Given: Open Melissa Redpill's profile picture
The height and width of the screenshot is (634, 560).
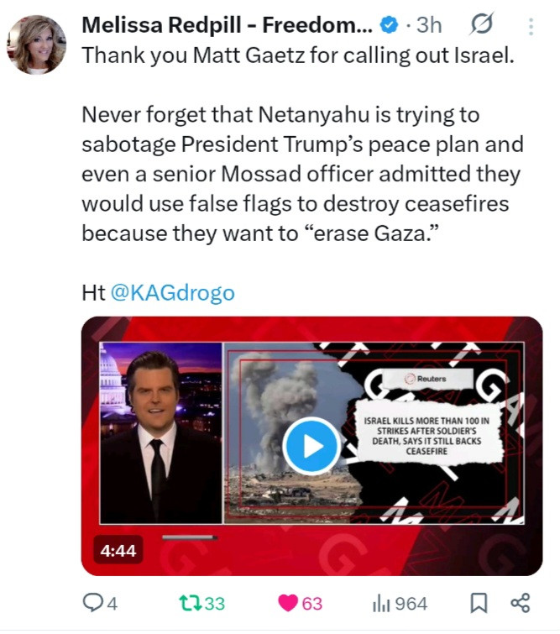Looking at the screenshot, I should pos(37,45).
